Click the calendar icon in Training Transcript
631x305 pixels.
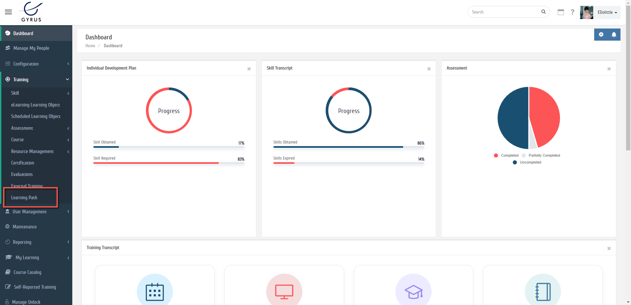click(x=154, y=291)
